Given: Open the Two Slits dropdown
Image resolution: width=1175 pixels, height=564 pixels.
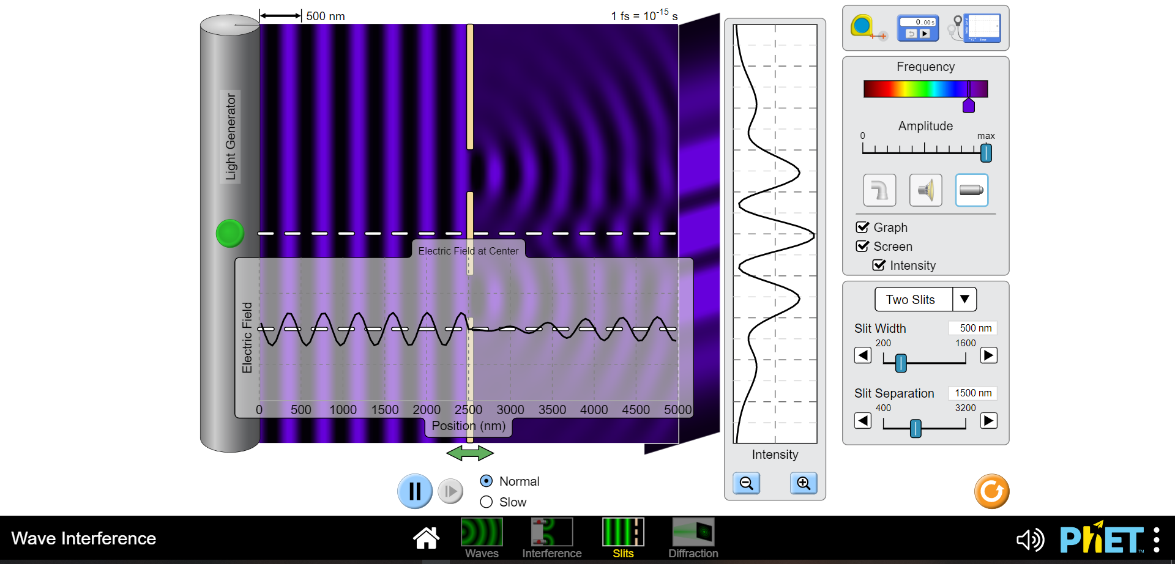Looking at the screenshot, I should pos(965,299).
